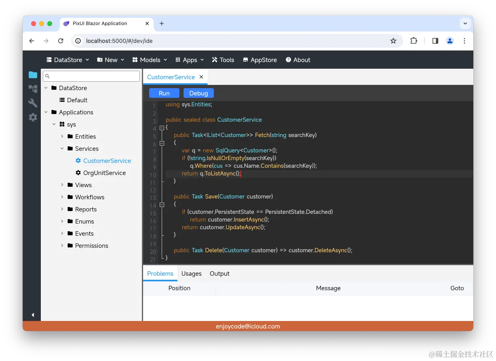This screenshot has height=361, width=496.
Task: Click the browser address bar URL
Action: click(x=119, y=41)
